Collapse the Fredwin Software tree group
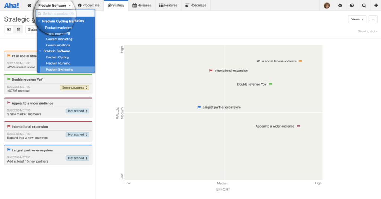381x199 pixels. [x=40, y=51]
